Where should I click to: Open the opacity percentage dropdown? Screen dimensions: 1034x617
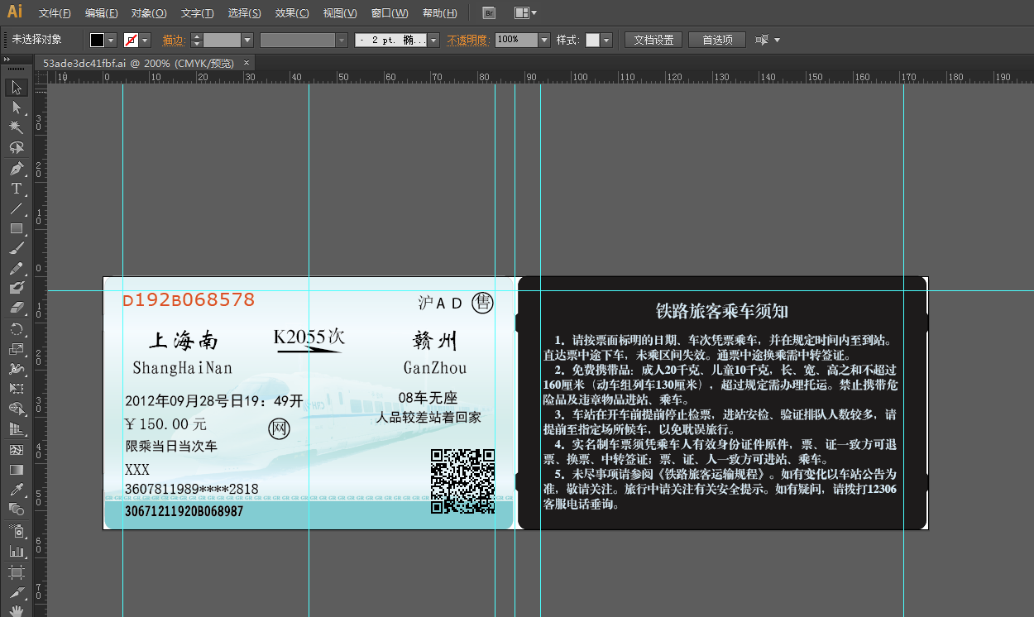point(544,40)
